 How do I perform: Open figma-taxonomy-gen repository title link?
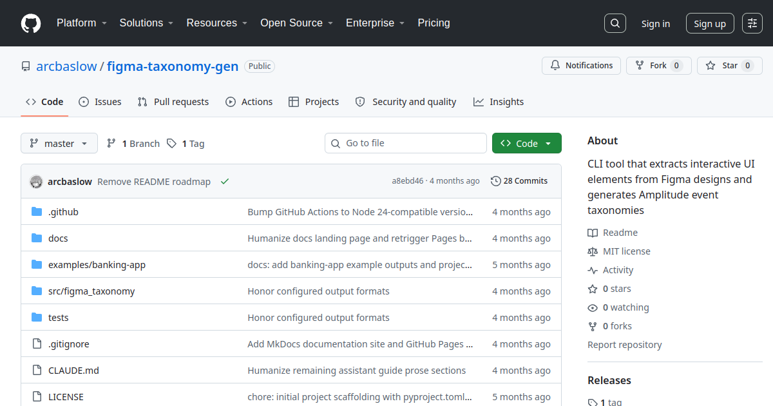(x=173, y=66)
